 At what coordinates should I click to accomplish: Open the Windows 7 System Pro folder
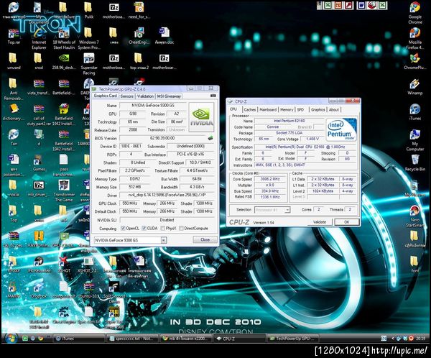pos(89,38)
